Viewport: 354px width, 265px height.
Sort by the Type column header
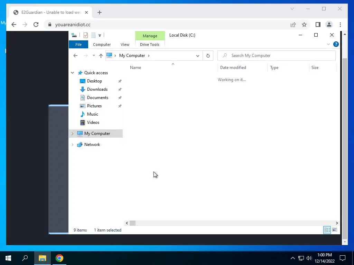point(274,67)
